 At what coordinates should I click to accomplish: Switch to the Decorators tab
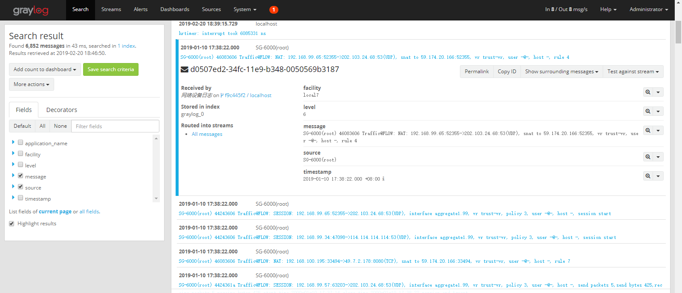61,110
